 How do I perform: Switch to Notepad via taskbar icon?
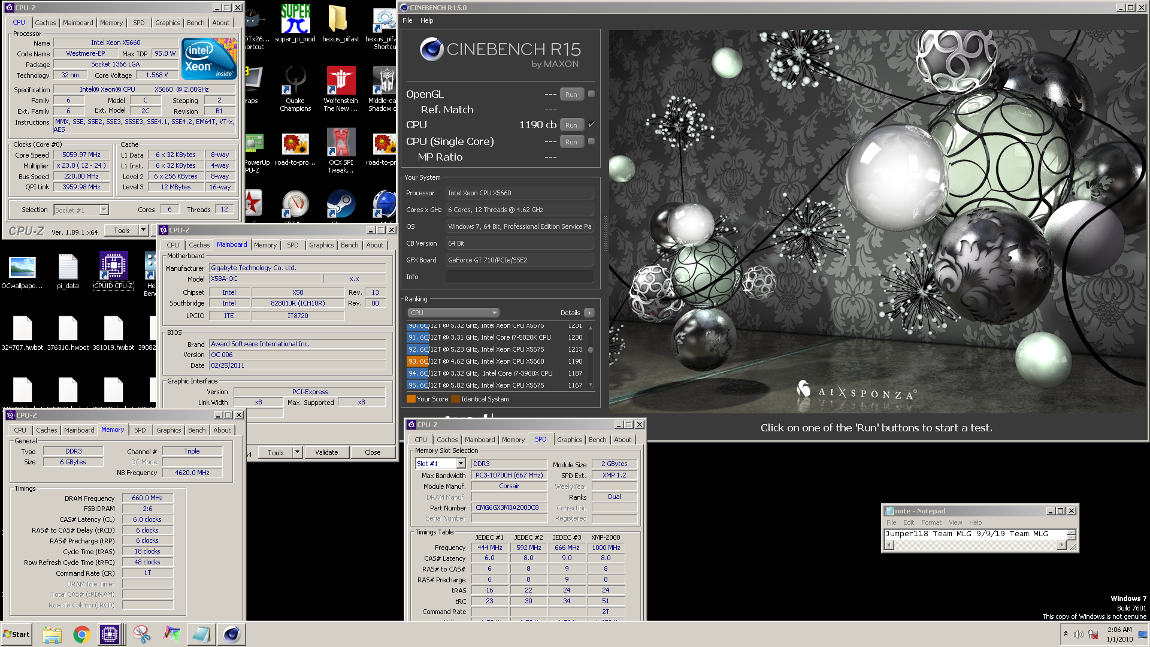(x=201, y=634)
